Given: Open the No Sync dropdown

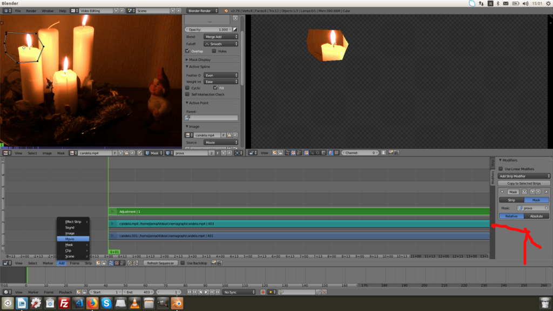Looking at the screenshot, I should coord(239,292).
